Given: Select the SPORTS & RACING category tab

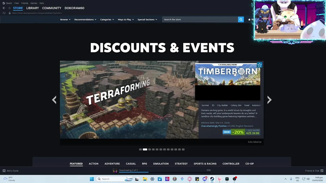Looking at the screenshot, I should pos(205,164).
